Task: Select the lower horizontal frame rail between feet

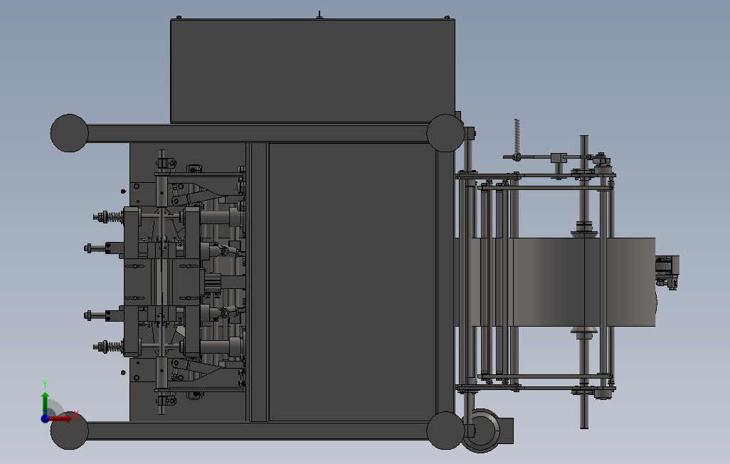Action: click(x=258, y=431)
